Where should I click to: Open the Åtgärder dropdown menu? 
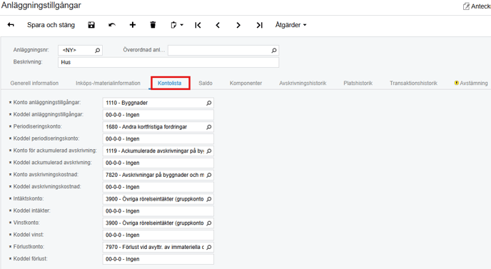point(290,25)
